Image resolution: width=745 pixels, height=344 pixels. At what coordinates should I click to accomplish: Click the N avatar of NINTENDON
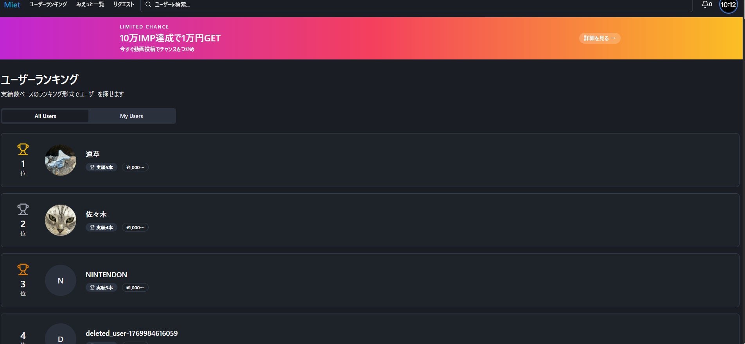[x=61, y=281]
